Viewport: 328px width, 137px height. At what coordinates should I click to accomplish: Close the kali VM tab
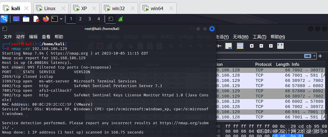(26, 8)
